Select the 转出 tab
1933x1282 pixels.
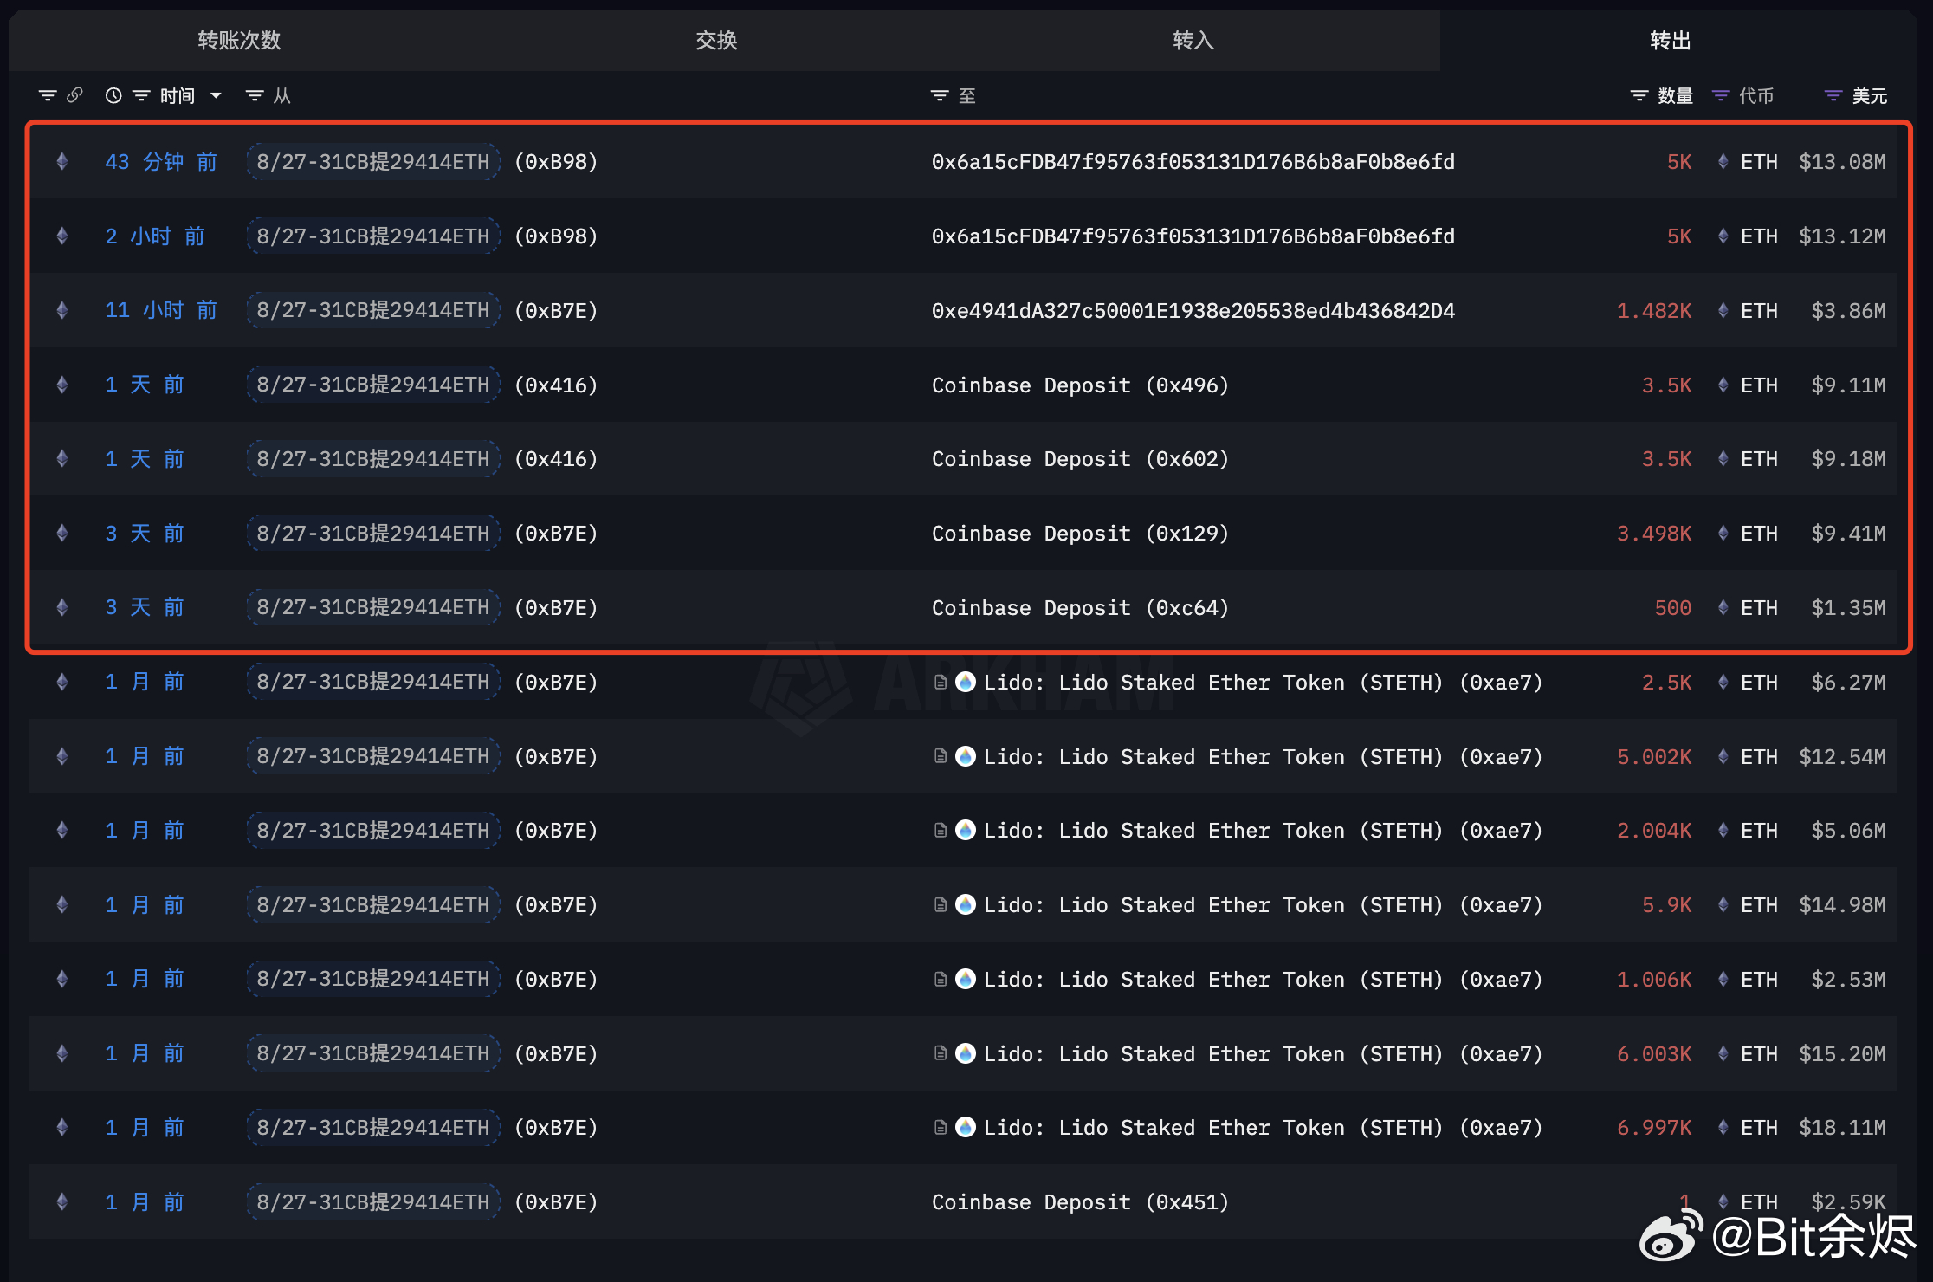click(1670, 40)
